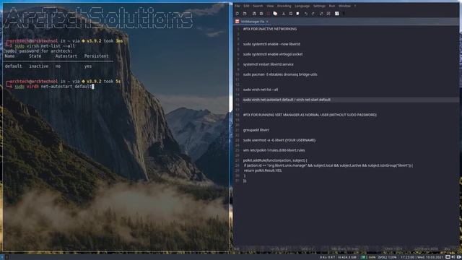Open the ? help menu

tap(355, 6)
